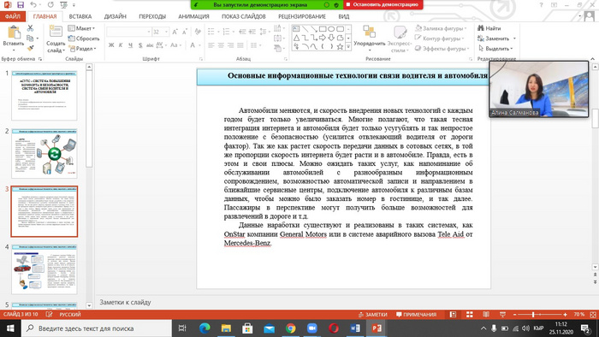Click Остановить демонстрацию button
The image size is (599, 337).
383,4
